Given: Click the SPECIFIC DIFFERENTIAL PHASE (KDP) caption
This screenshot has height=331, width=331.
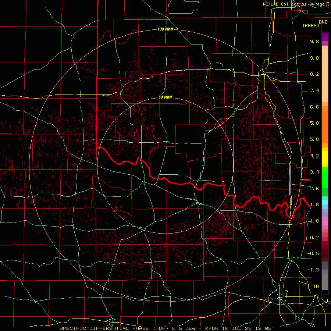Looking at the screenshot, I should [115, 328].
